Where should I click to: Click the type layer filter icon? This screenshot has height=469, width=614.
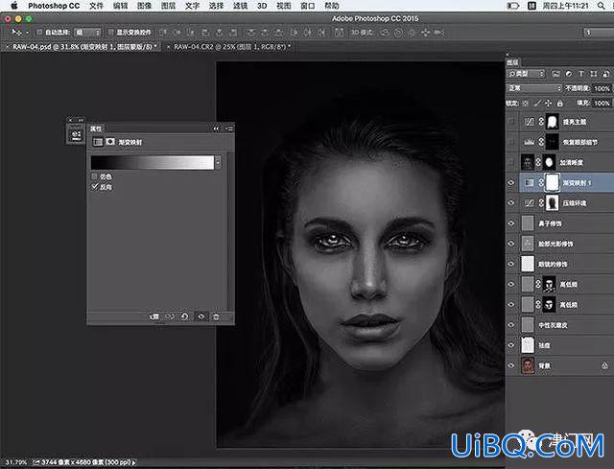581,74
